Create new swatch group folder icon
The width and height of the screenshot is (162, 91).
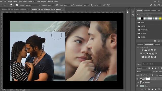[155, 41]
